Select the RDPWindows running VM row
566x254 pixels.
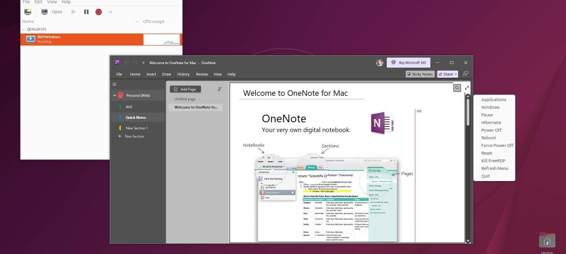click(x=101, y=39)
